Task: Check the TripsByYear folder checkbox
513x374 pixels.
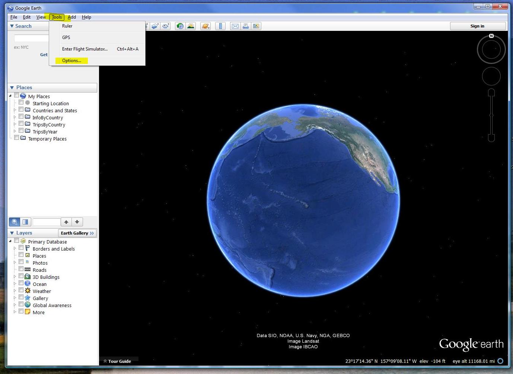Action: [21, 130]
